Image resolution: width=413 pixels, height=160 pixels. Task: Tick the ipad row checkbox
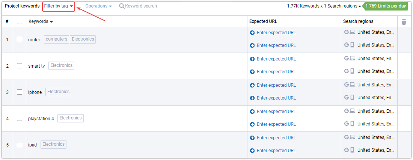pos(20,145)
